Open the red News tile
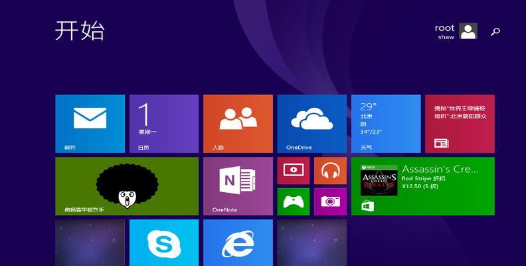The width and height of the screenshot is (526, 266). [460, 124]
